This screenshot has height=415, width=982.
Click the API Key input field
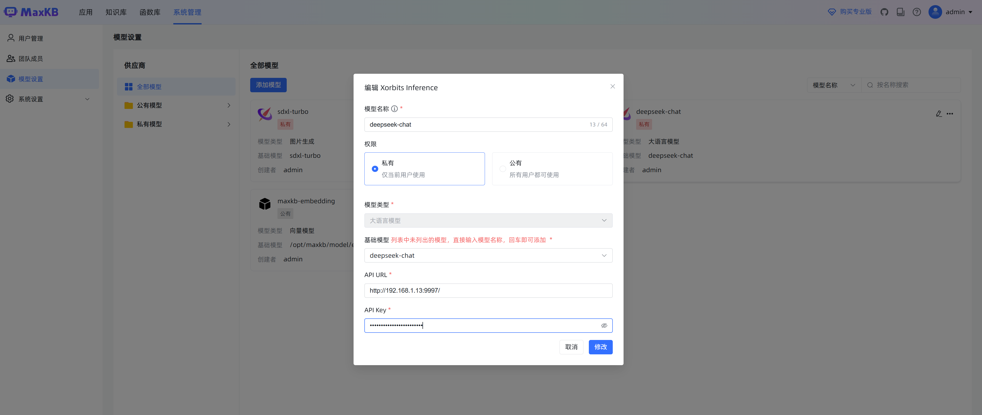(488, 325)
